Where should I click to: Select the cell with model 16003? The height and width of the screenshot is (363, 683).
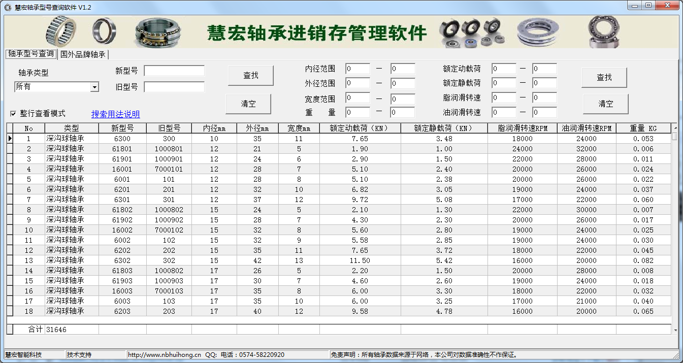pyautogui.click(x=122, y=290)
